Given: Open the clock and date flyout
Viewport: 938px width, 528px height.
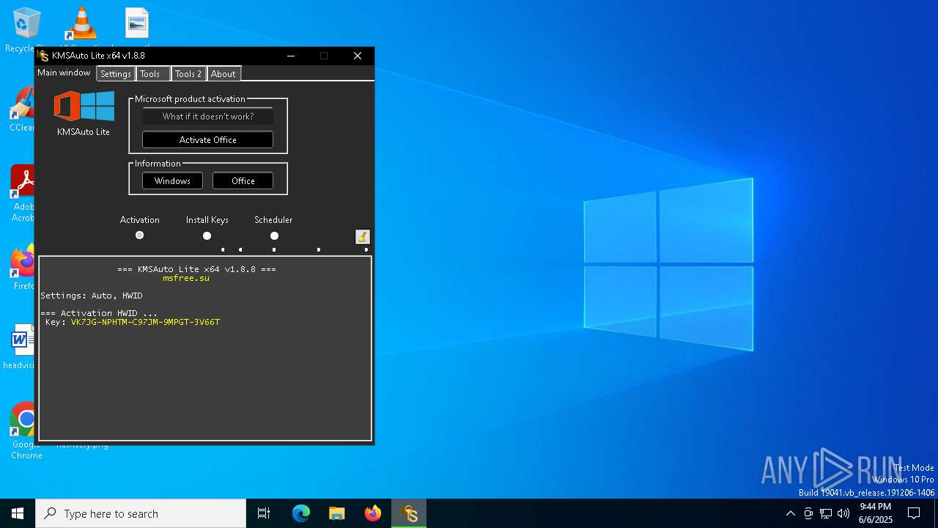Looking at the screenshot, I should [876, 513].
